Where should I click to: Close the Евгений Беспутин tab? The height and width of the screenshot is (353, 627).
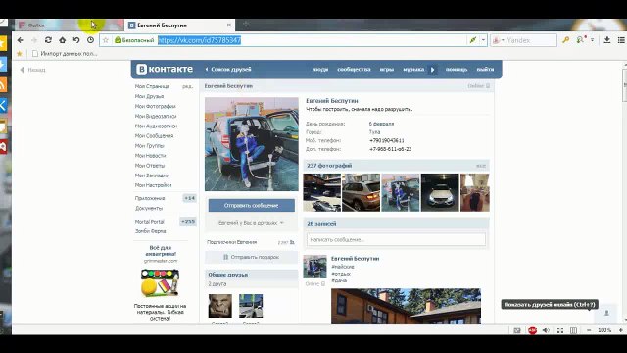click(x=228, y=25)
